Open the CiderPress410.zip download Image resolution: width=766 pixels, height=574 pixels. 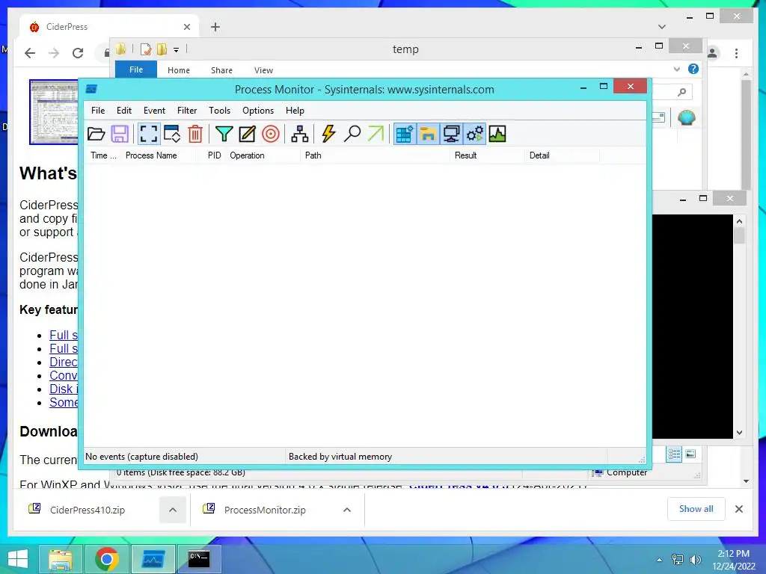click(x=87, y=510)
